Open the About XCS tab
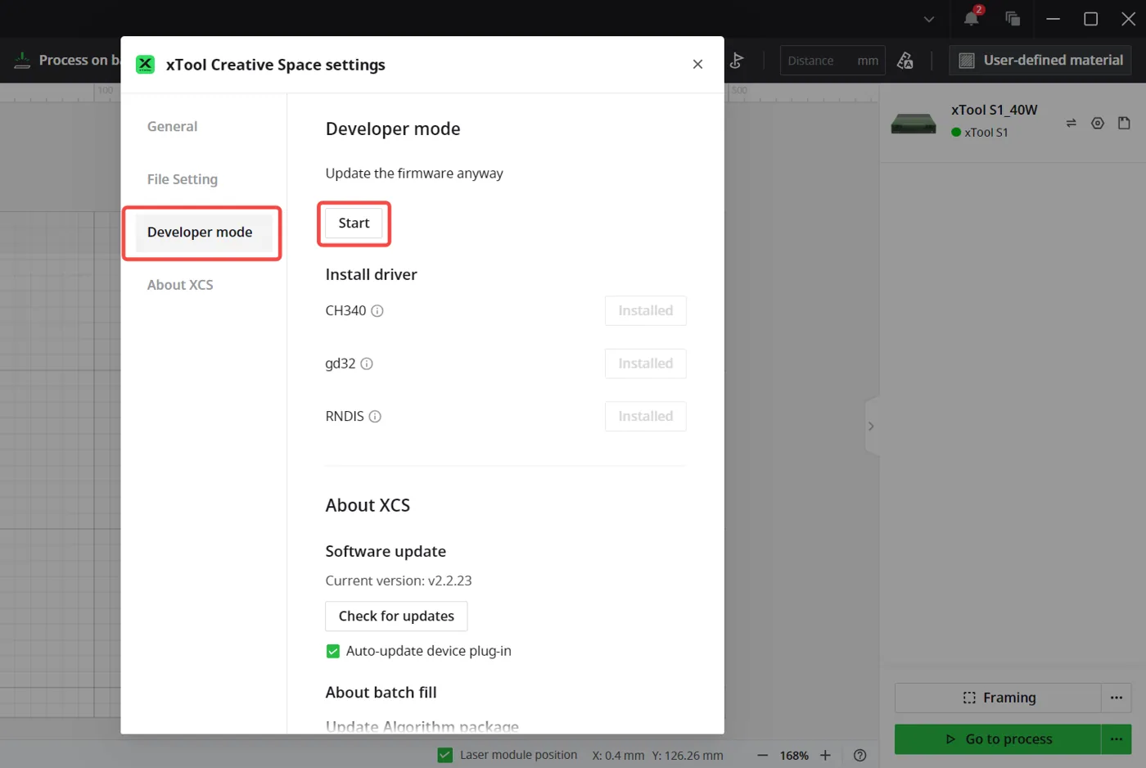This screenshot has height=768, width=1146. tap(180, 285)
